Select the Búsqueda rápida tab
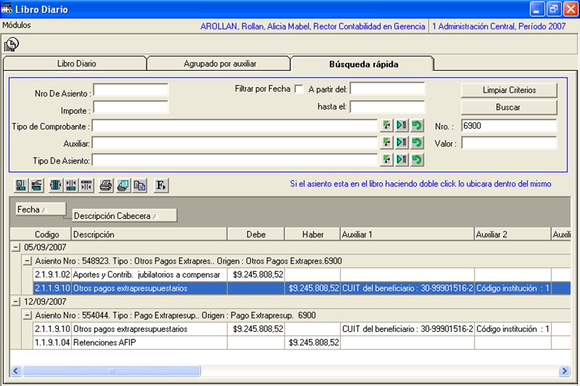580x386 pixels. (363, 64)
